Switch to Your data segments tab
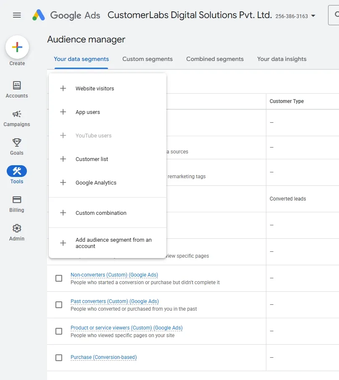 (81, 59)
